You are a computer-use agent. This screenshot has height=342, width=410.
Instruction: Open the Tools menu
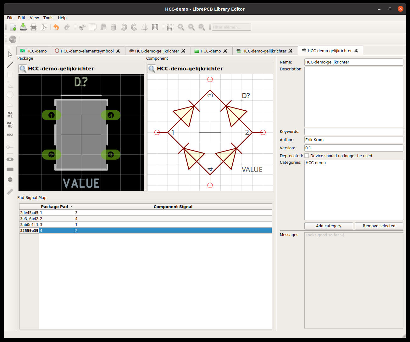48,18
